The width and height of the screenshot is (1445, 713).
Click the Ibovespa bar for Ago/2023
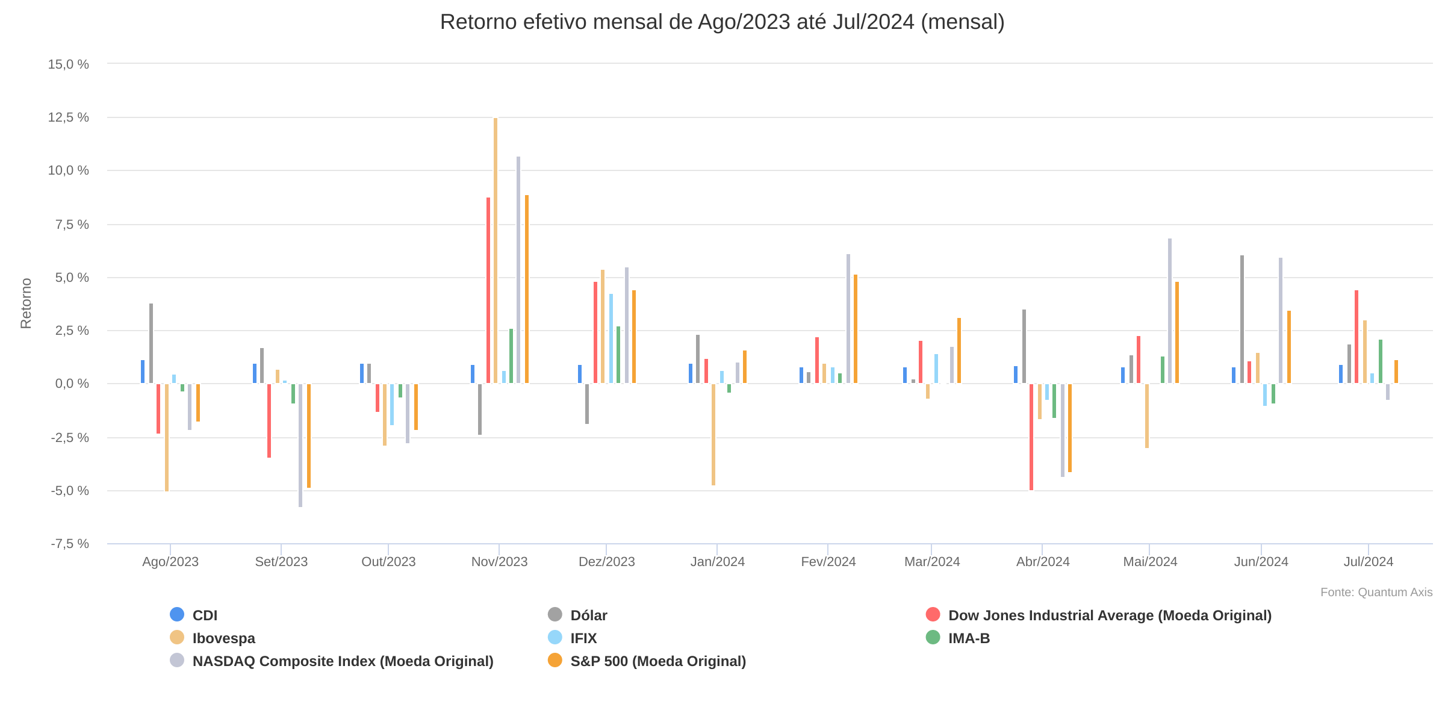(167, 437)
